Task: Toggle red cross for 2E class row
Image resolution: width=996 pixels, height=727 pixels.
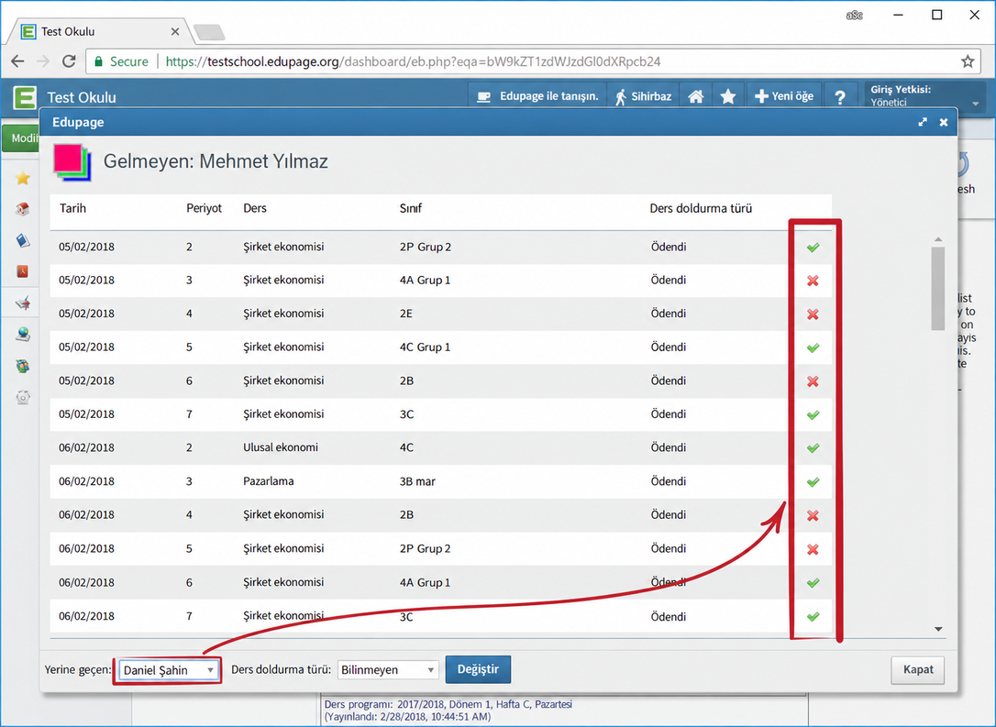Action: click(813, 314)
